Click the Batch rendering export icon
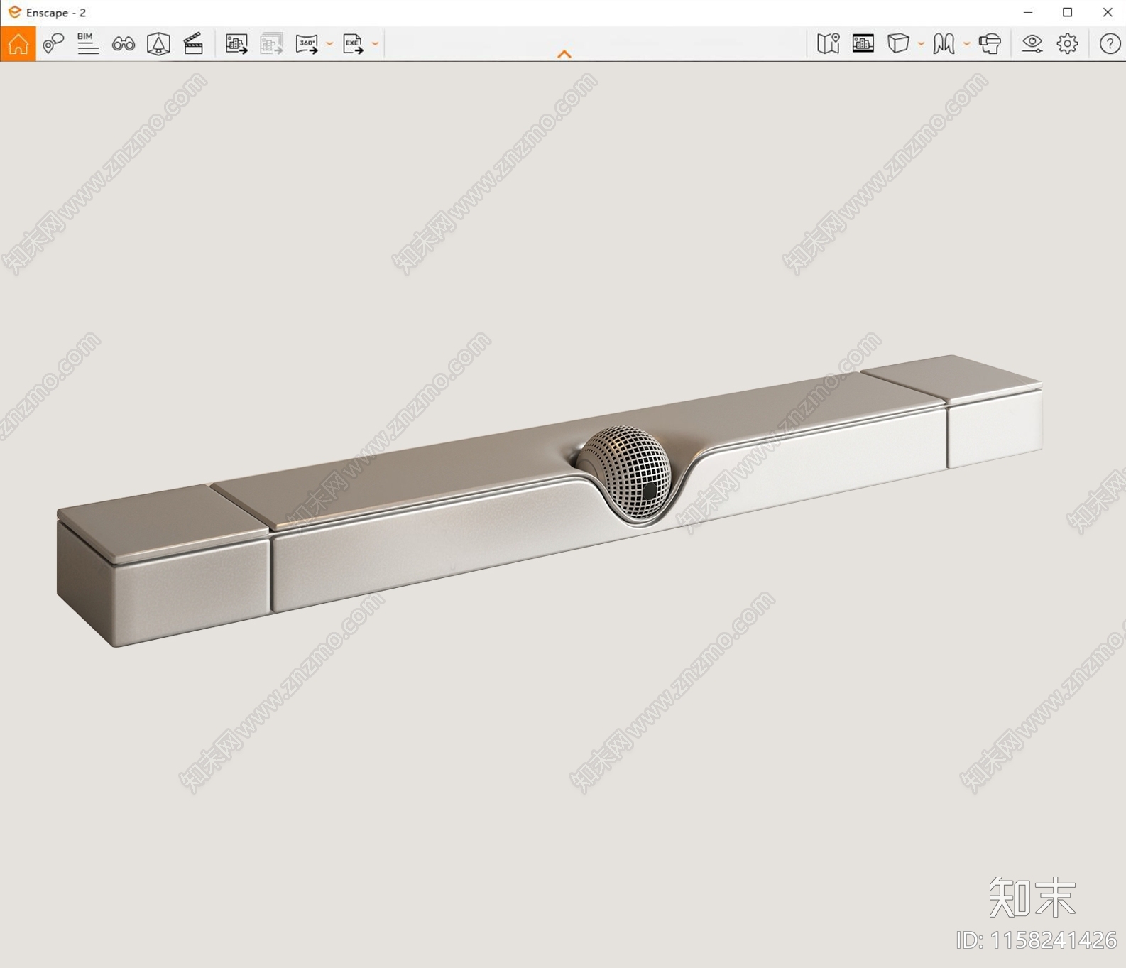The image size is (1126, 968). [x=271, y=44]
